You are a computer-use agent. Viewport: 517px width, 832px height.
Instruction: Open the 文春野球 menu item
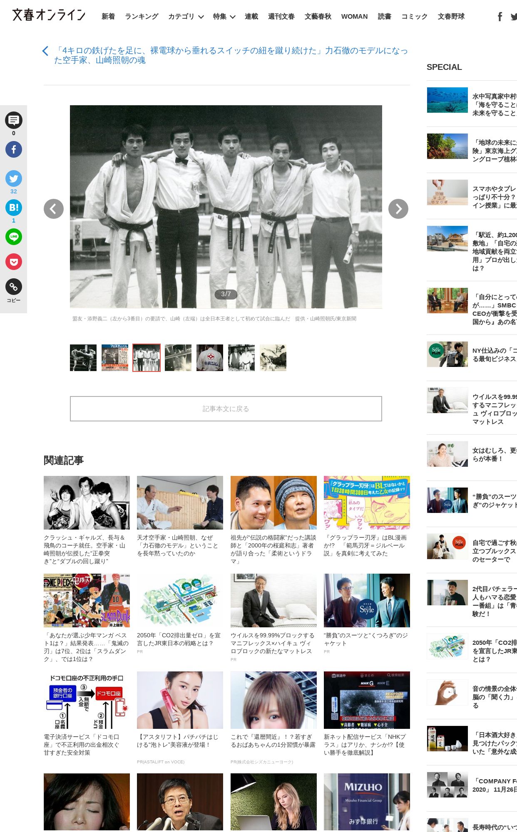(x=451, y=17)
